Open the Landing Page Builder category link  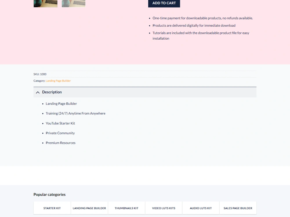(58, 81)
